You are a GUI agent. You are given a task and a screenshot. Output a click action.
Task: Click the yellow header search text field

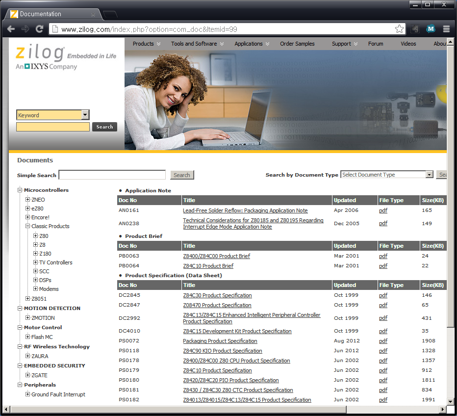pos(53,127)
